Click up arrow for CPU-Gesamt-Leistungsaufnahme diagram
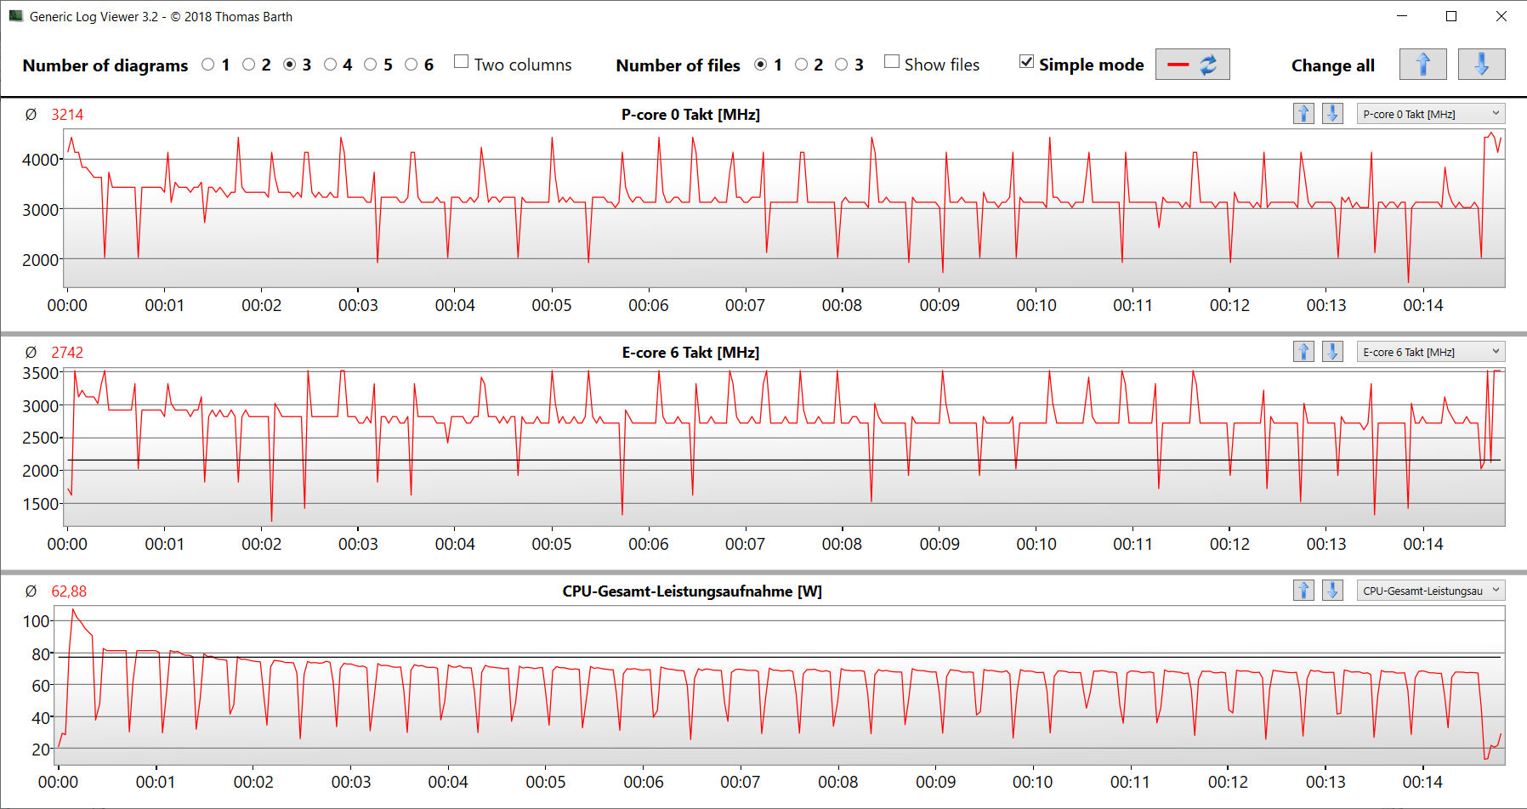Screen dimensions: 1527x809 (x=1303, y=591)
